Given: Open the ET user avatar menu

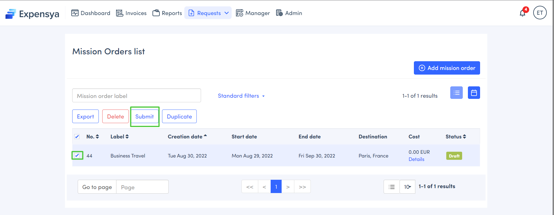Looking at the screenshot, I should click(x=540, y=13).
